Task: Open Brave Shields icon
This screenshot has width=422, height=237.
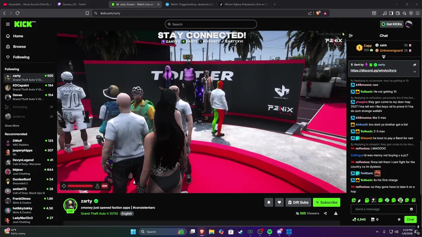Action: pos(318,13)
